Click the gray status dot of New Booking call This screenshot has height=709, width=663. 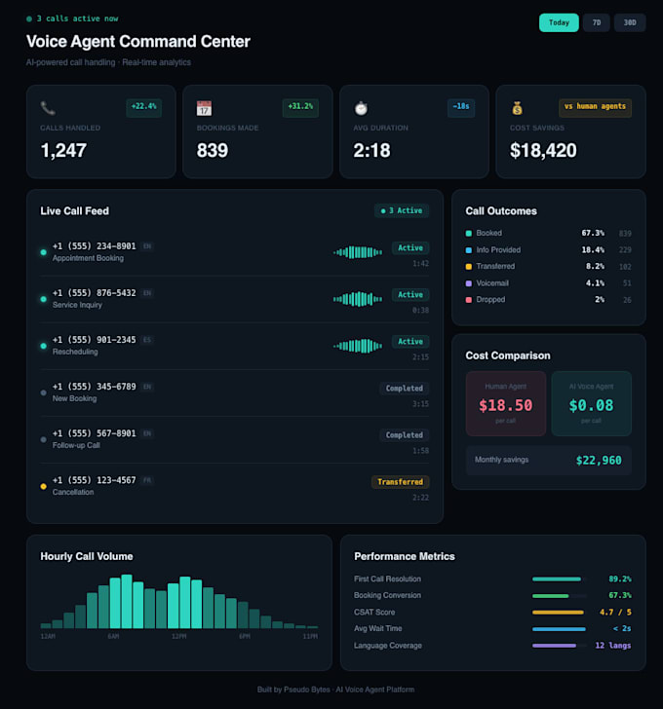point(44,392)
